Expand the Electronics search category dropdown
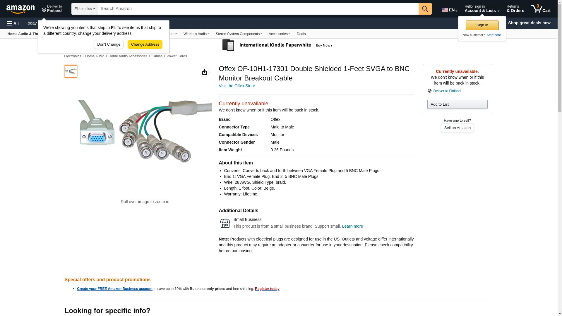The width and height of the screenshot is (562, 316). tap(85, 9)
